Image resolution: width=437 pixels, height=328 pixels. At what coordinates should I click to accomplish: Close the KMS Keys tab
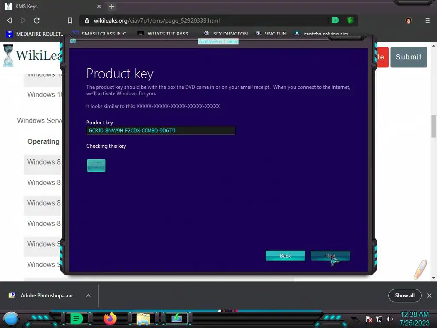point(99,6)
